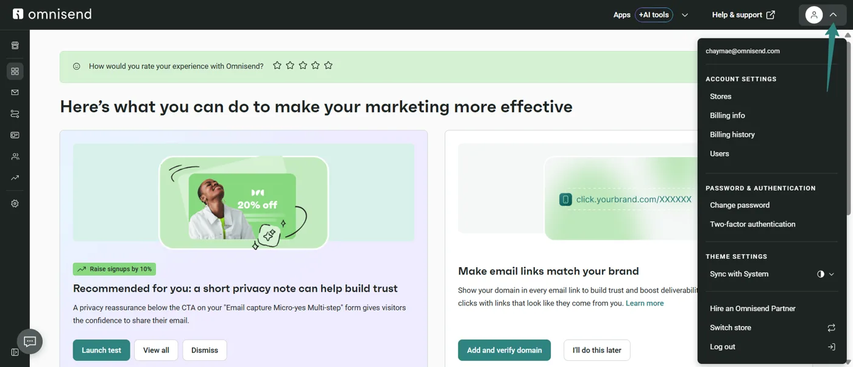Click the 20% off illustration thumbnail
This screenshot has width=853, height=367.
pos(244,203)
